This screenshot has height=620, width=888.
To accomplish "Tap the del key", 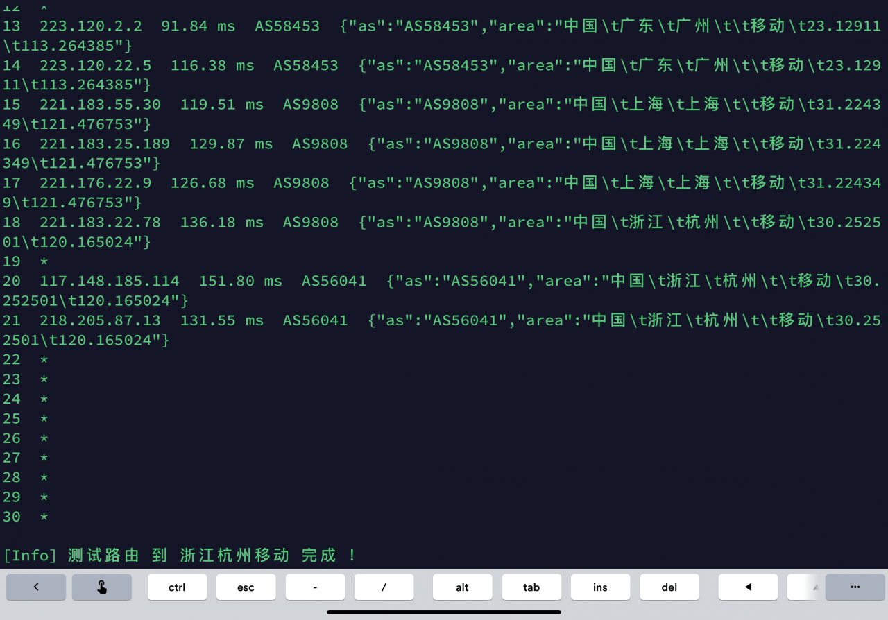I will coord(669,587).
